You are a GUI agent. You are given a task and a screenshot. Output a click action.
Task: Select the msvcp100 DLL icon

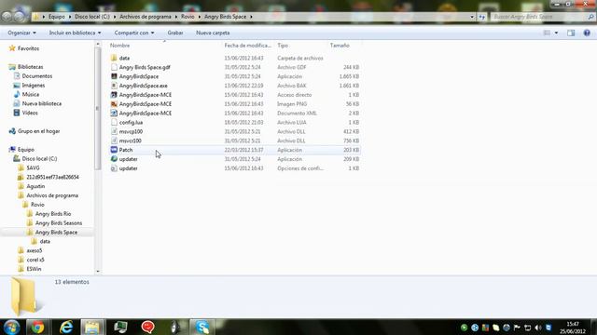pos(114,131)
